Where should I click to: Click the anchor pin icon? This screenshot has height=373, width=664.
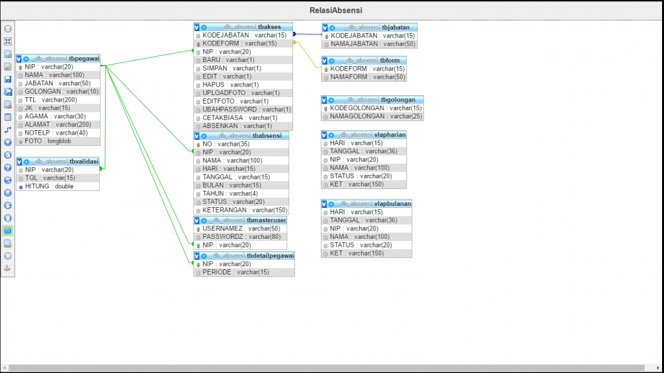pyautogui.click(x=8, y=268)
